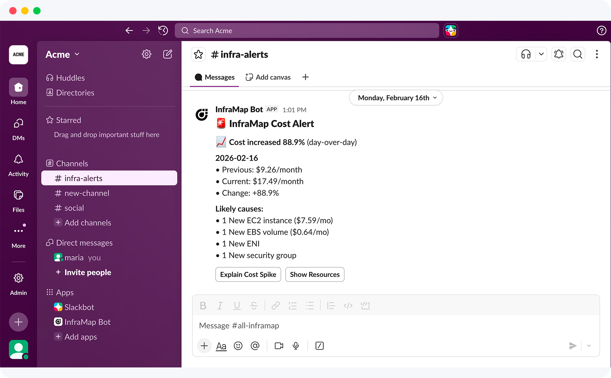This screenshot has height=378, width=611.
Task: Open the emoji picker in composer
Action: (238, 346)
